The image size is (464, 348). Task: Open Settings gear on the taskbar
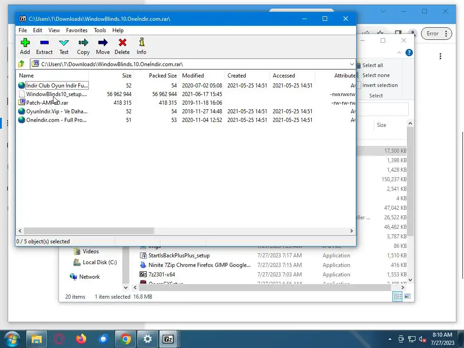coord(147,339)
